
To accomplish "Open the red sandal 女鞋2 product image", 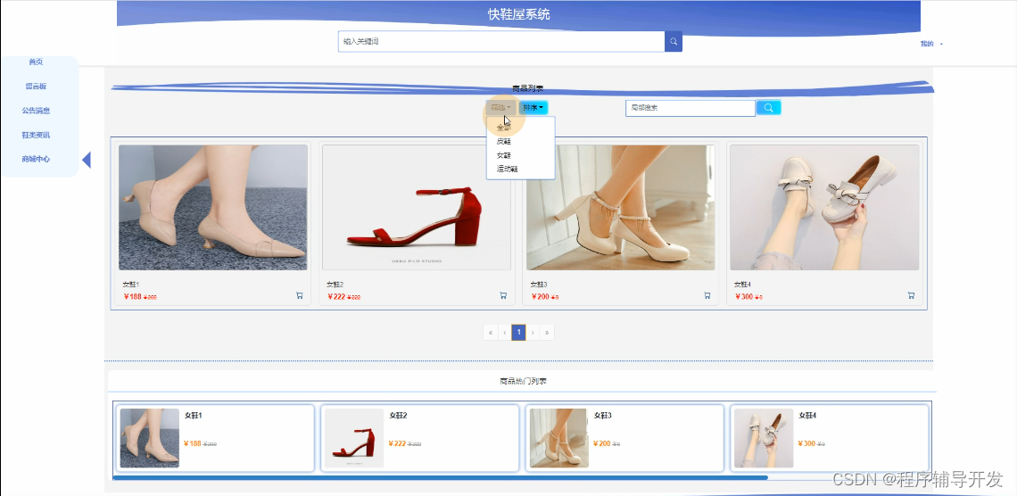I will coord(417,208).
